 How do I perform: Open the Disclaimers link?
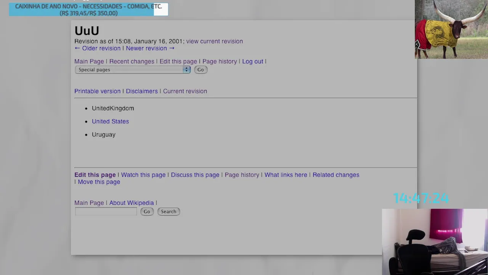point(141,91)
